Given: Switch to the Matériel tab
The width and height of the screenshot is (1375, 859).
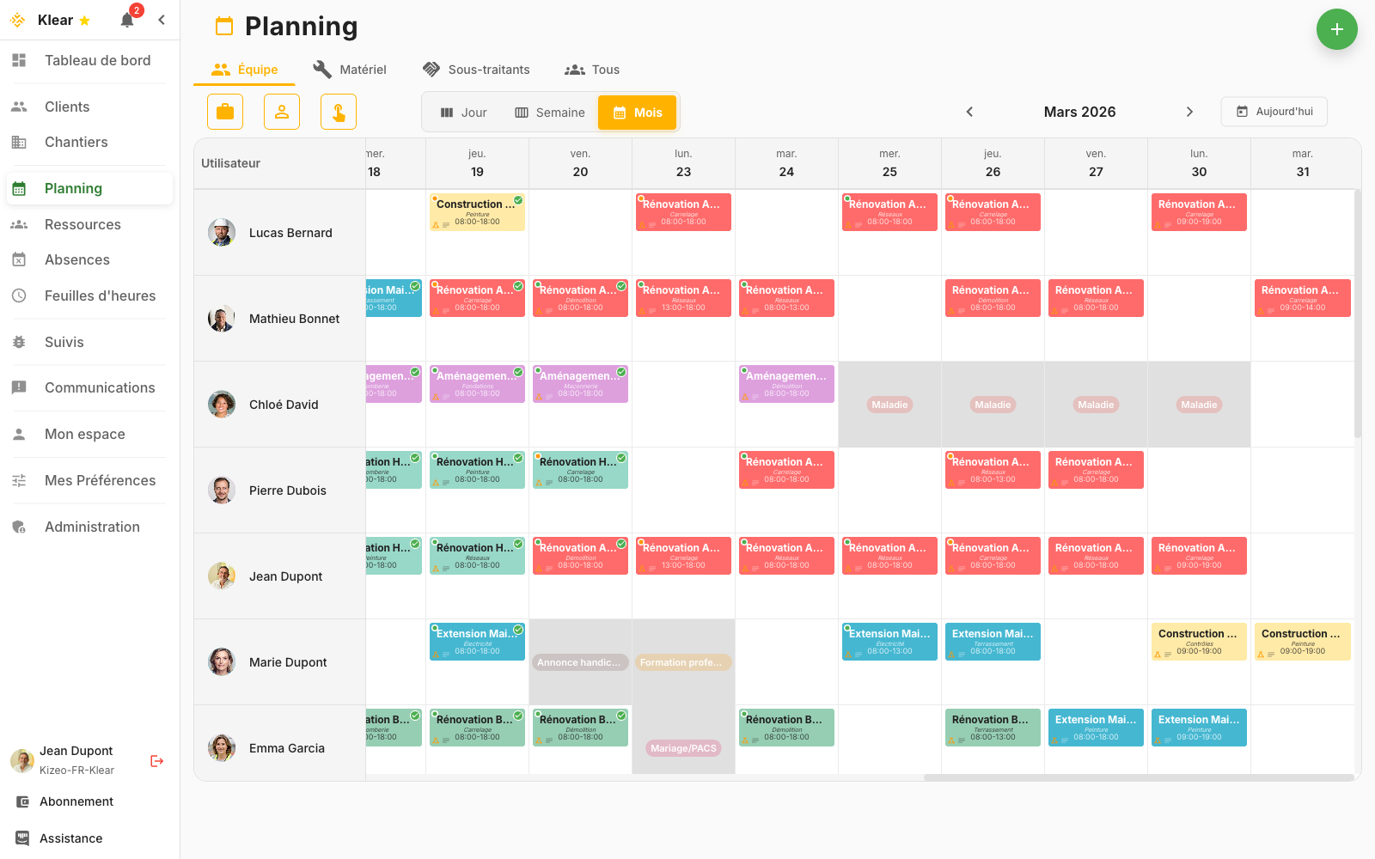Looking at the screenshot, I should pyautogui.click(x=350, y=70).
